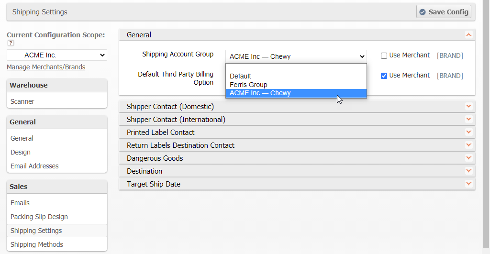Expand Dangerous Goods arrow icon
The width and height of the screenshot is (490, 254).
(468, 158)
